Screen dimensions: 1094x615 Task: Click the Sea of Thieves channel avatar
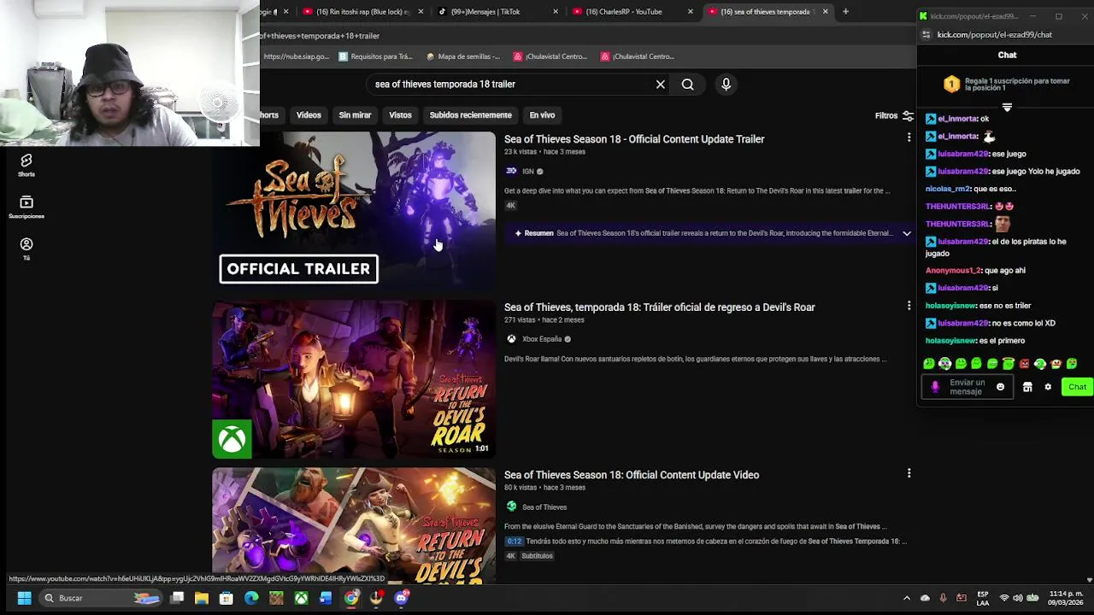pyautogui.click(x=511, y=507)
